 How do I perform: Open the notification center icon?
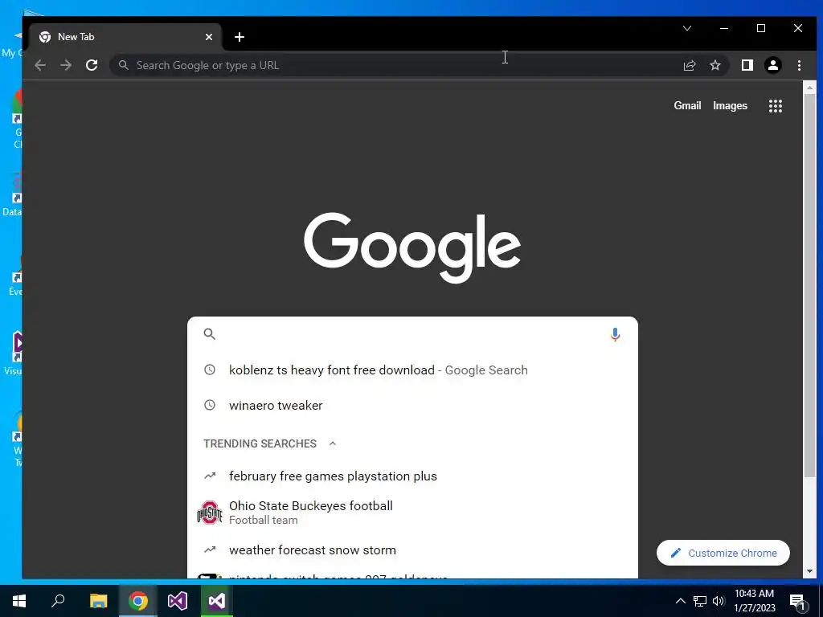797,601
